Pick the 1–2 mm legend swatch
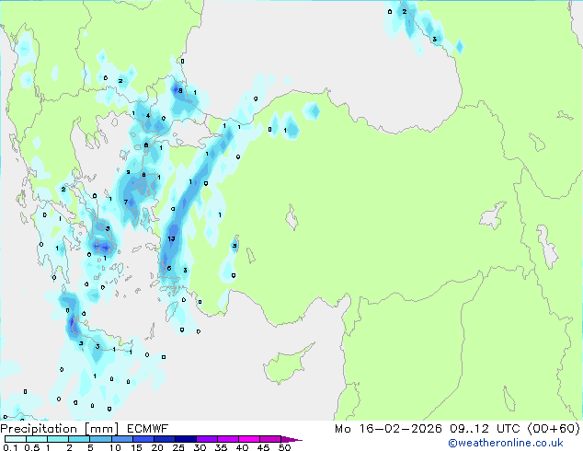Viewport: 583px width, 451px height. (58, 439)
